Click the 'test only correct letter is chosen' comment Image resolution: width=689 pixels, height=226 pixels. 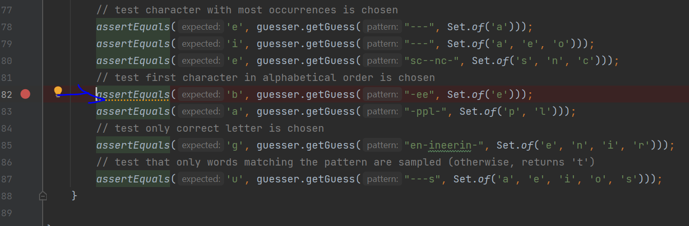[x=210, y=128]
